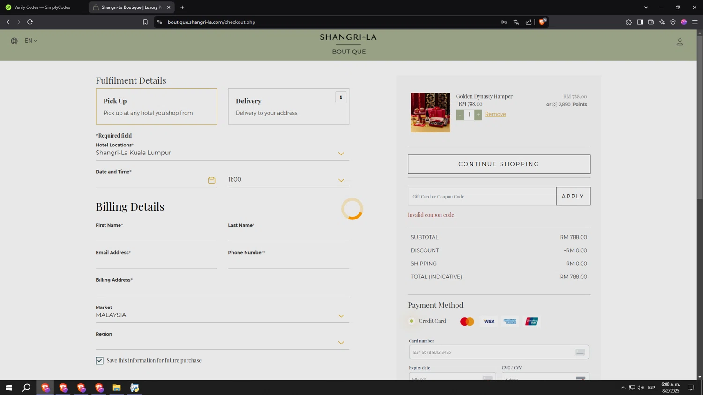The image size is (703, 395).
Task: Click the Email Address field
Action: (157, 263)
